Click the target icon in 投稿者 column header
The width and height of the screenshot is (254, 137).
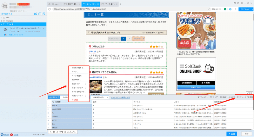[53, 102]
